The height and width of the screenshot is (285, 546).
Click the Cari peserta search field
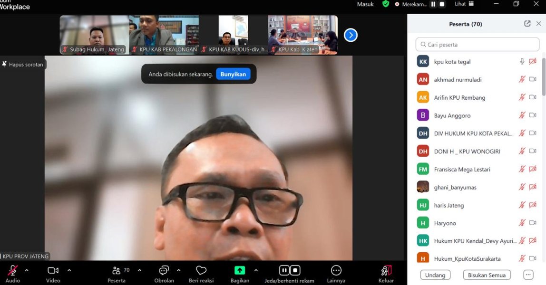click(478, 45)
